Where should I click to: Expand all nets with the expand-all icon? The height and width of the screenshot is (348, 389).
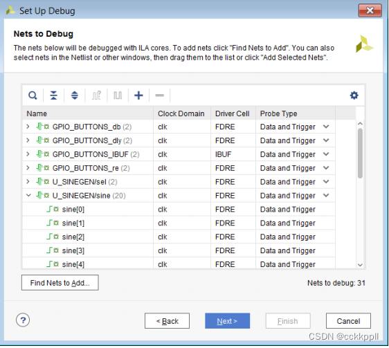75,95
